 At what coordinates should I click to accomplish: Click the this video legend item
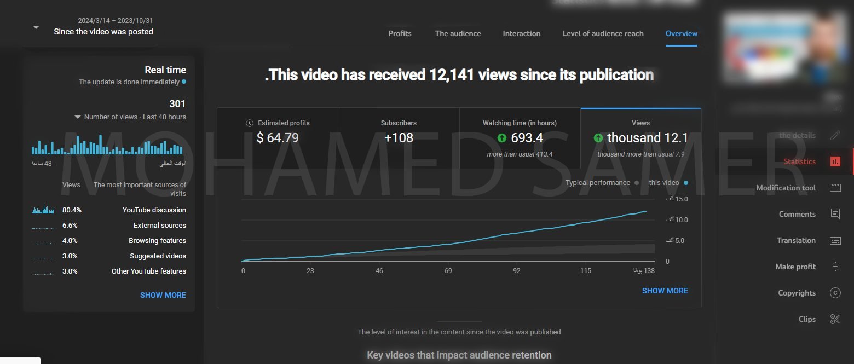point(668,183)
